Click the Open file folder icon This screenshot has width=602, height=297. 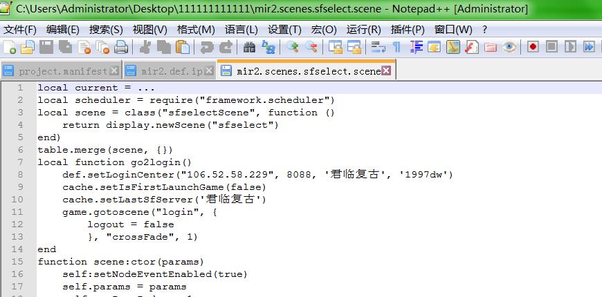28,47
